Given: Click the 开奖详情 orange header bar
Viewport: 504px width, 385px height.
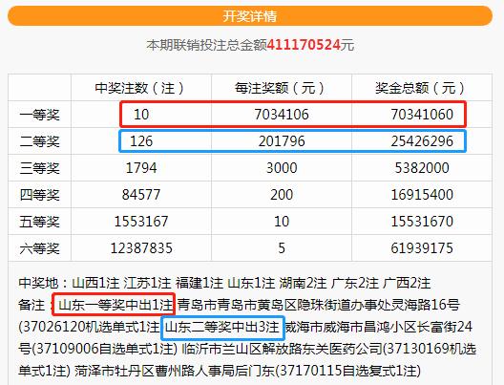Looking at the screenshot, I should coord(250,15).
